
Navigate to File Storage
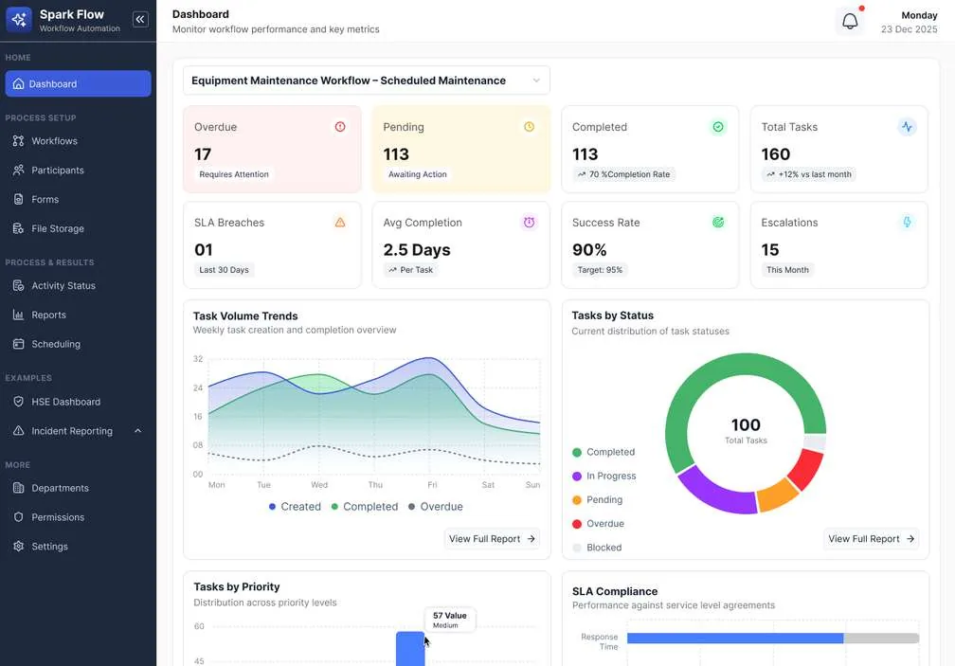click(78, 228)
